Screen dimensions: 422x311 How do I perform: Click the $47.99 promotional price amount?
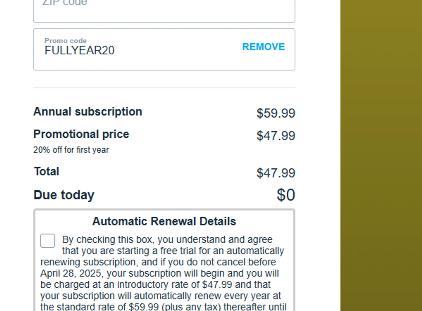[x=275, y=136]
